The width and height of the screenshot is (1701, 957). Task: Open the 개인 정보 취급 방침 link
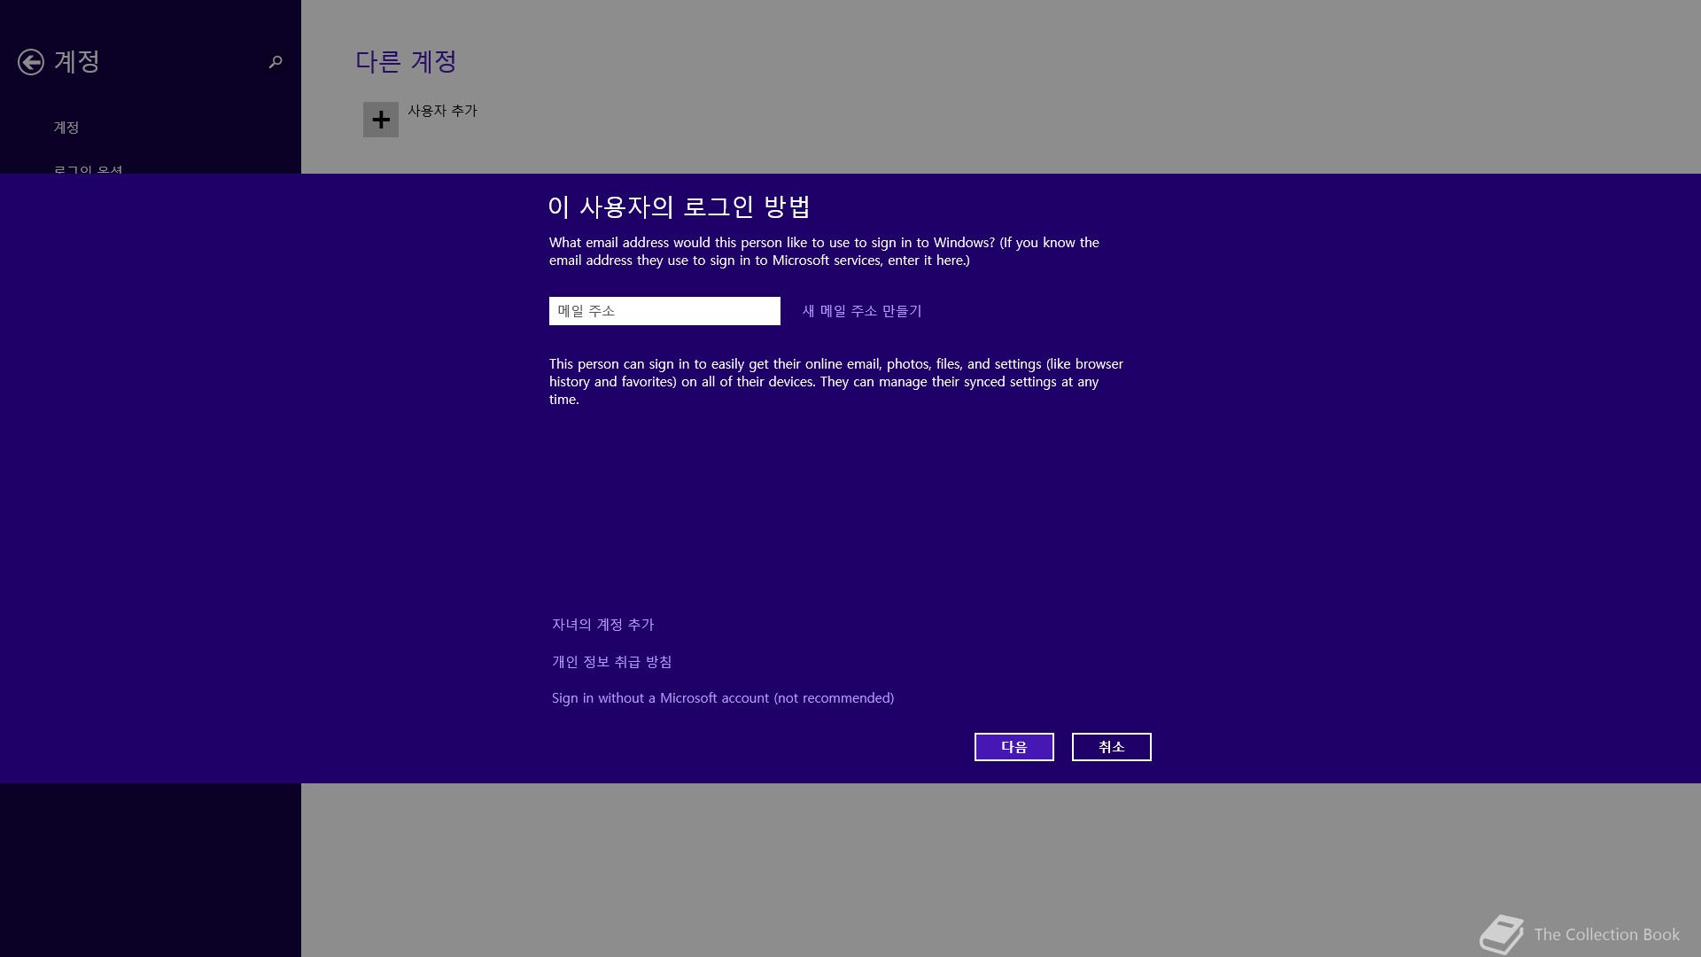point(611,662)
